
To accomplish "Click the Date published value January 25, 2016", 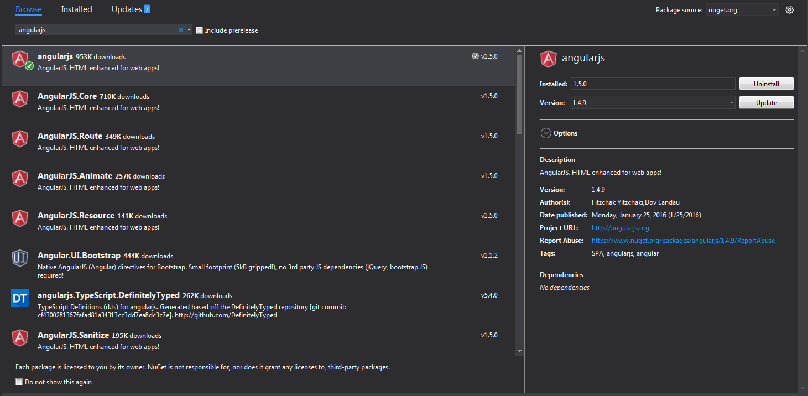I will coord(646,215).
